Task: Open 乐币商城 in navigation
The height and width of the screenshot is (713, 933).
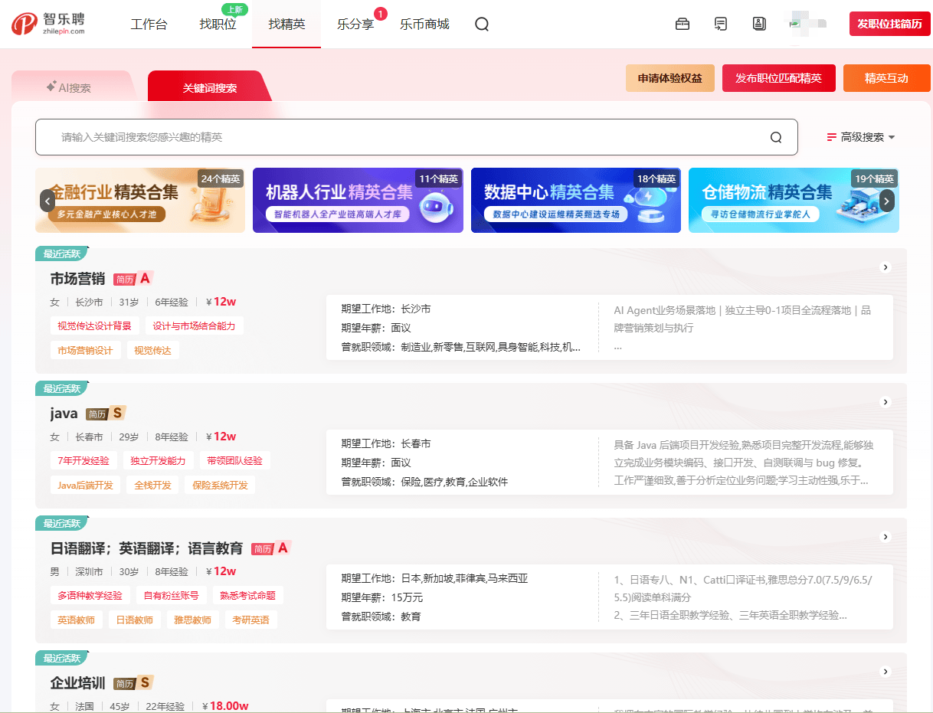Action: pyautogui.click(x=424, y=25)
